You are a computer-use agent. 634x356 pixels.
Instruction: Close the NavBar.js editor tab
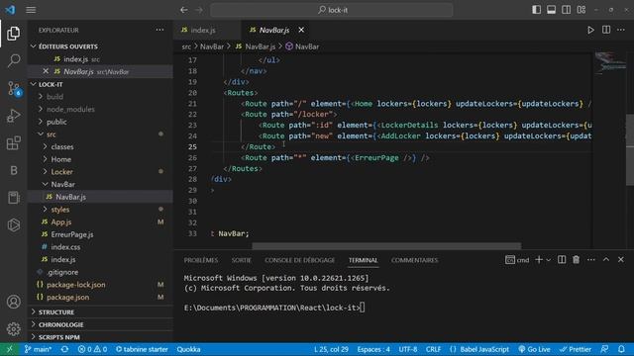point(301,30)
